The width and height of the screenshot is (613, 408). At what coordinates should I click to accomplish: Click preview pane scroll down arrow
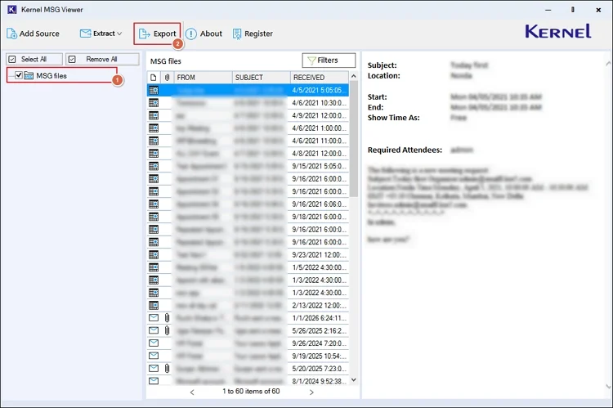click(608, 387)
